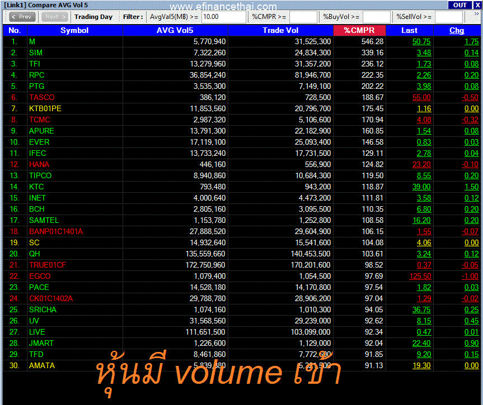Select symbol BCH
The height and width of the screenshot is (405, 483).
(x=36, y=209)
